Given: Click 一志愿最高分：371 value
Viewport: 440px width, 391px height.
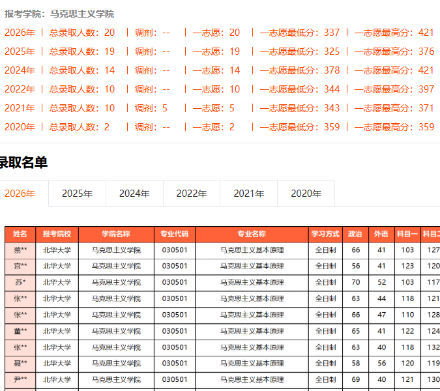Looking at the screenshot, I should (394, 108).
